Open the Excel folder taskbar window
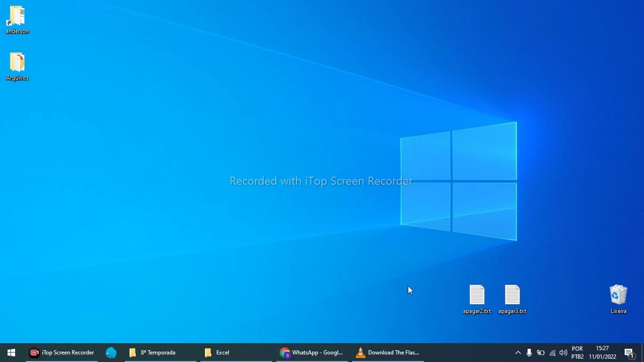The image size is (644, 362). pyautogui.click(x=236, y=352)
